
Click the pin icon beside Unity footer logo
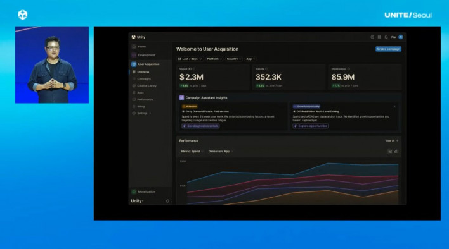tap(167, 201)
